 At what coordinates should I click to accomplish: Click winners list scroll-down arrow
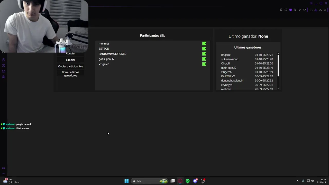[x=278, y=89]
